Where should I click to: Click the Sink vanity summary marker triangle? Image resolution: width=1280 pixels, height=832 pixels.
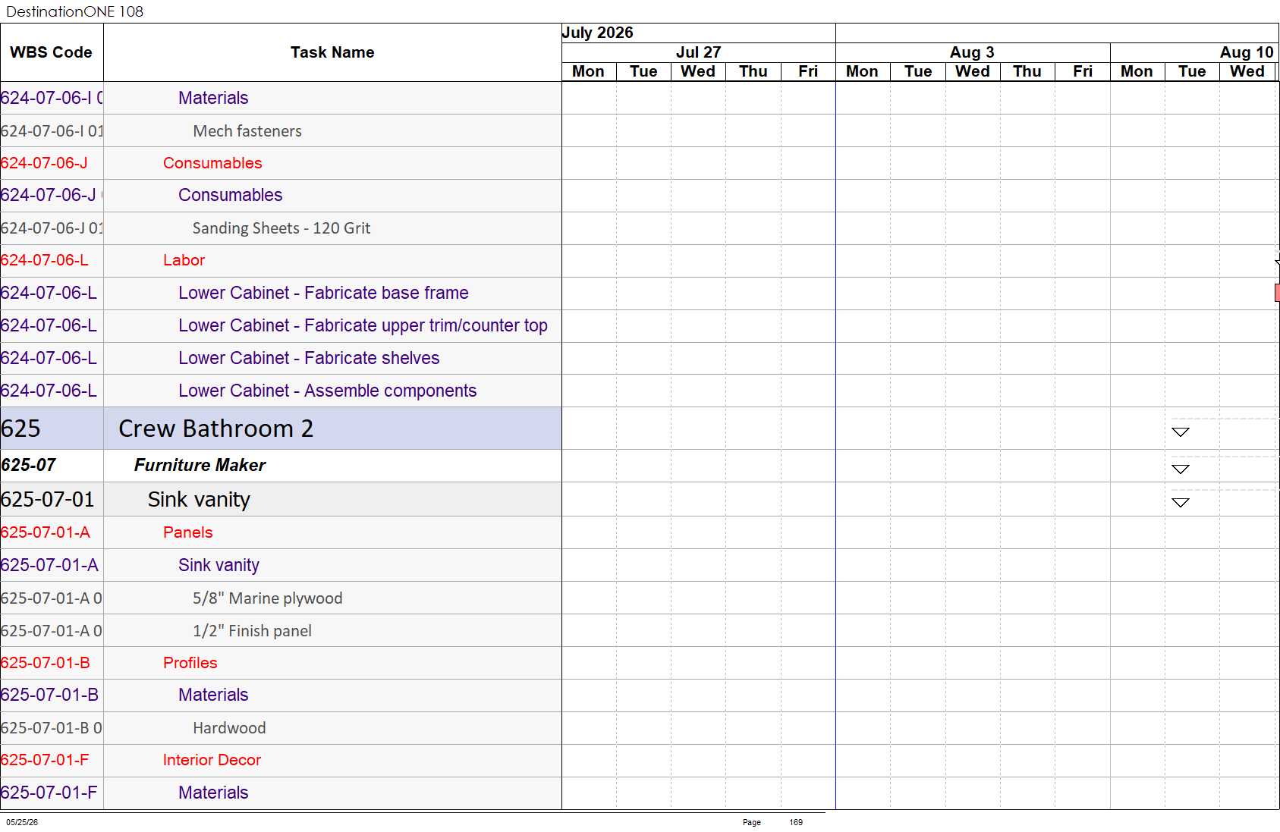(1180, 502)
